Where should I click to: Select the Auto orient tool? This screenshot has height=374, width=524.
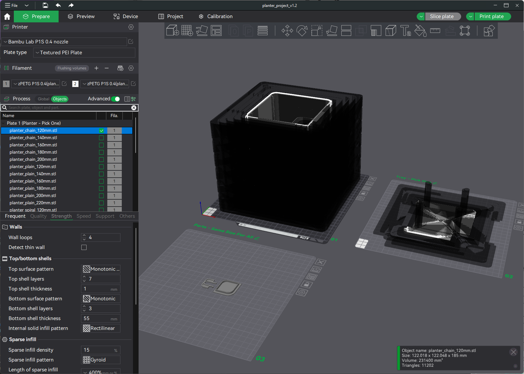[x=201, y=31]
